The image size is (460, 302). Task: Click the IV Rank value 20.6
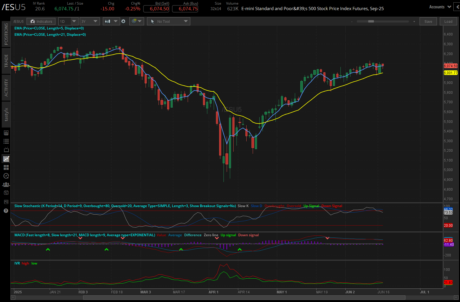pyautogui.click(x=40, y=9)
